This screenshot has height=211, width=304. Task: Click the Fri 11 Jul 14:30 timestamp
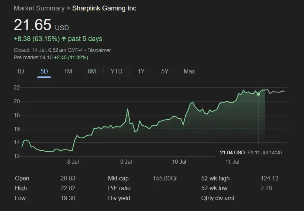point(265,152)
